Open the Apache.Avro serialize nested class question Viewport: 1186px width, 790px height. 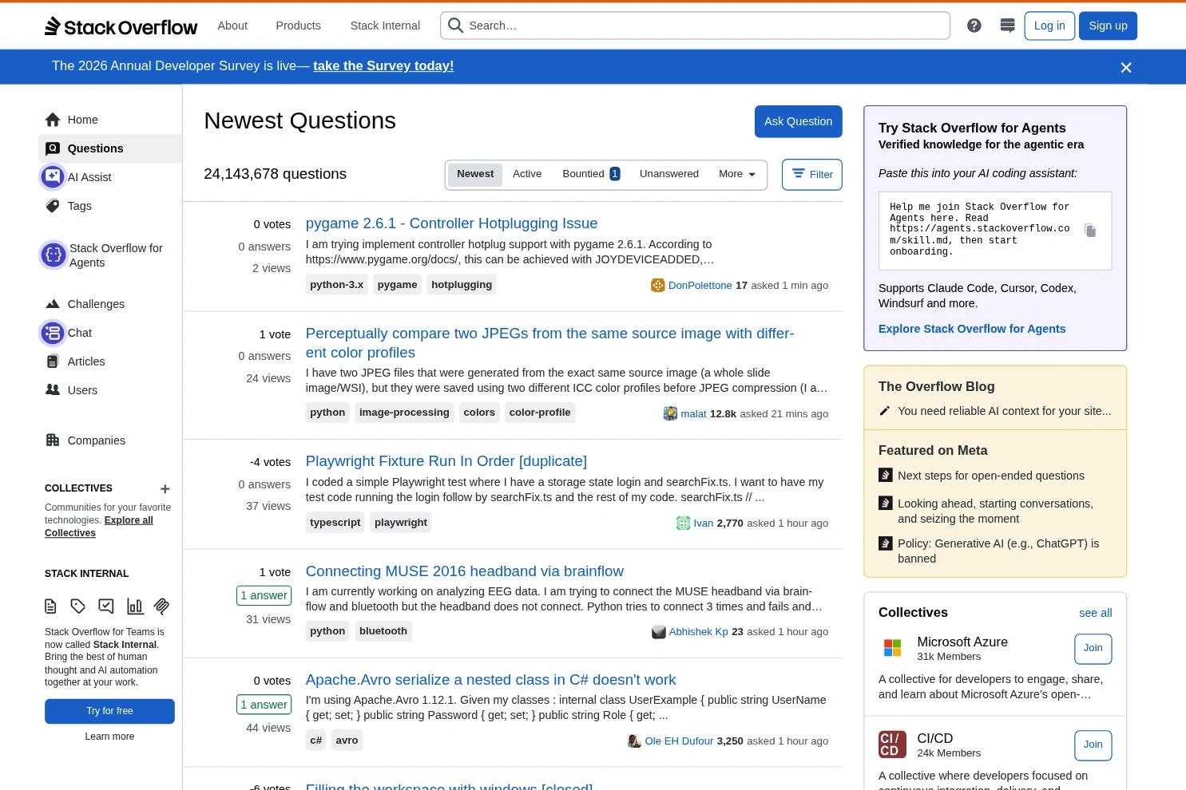coord(490,680)
